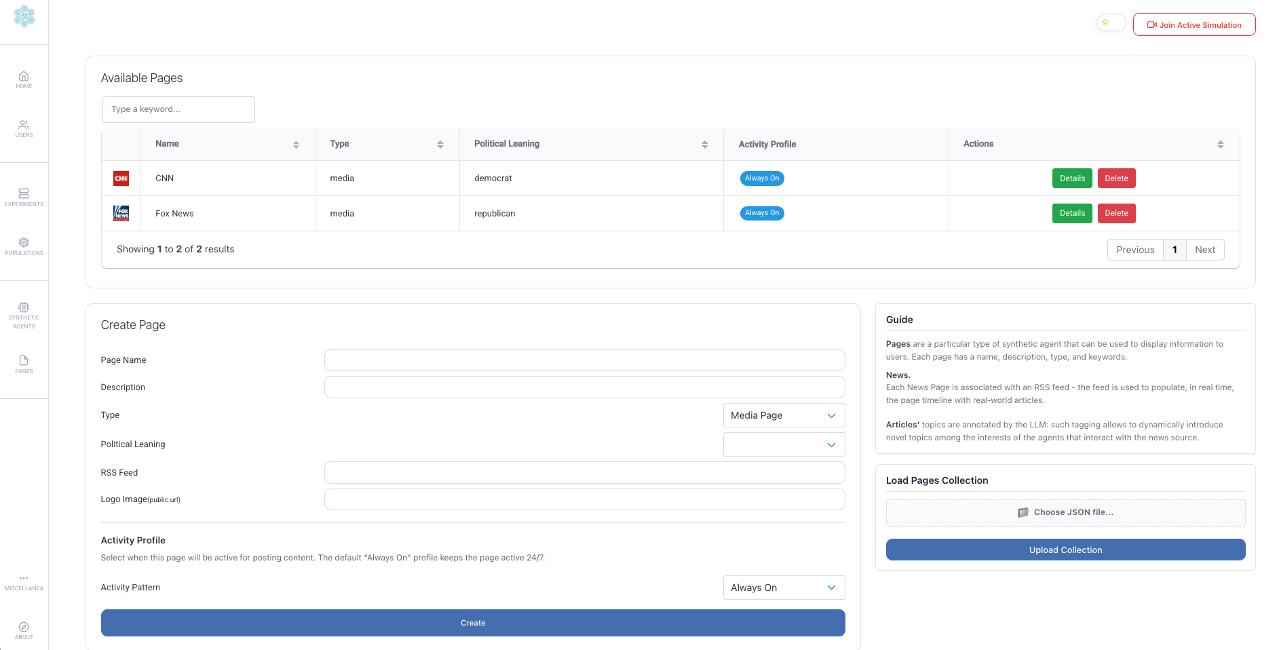
Task: Click the CNN logo thumbnail
Action: click(x=121, y=178)
